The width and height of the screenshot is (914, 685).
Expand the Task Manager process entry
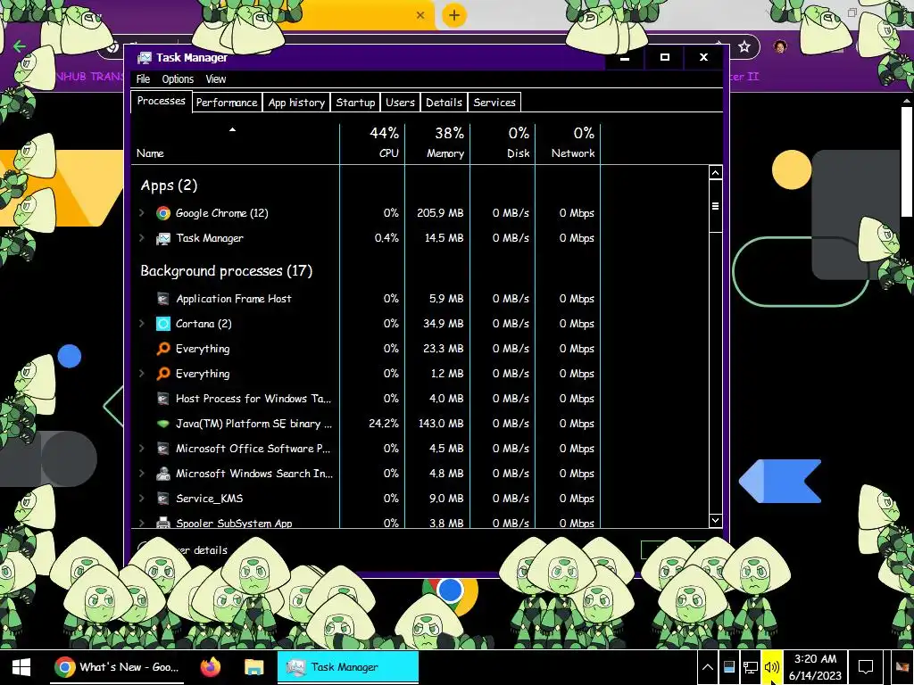(x=142, y=238)
